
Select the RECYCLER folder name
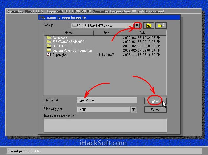pos(59,46)
